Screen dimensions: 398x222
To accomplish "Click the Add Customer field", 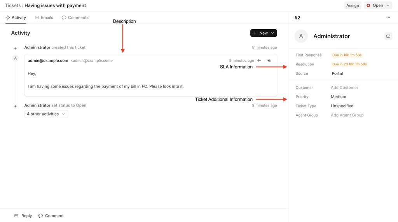I will (x=344, y=87).
